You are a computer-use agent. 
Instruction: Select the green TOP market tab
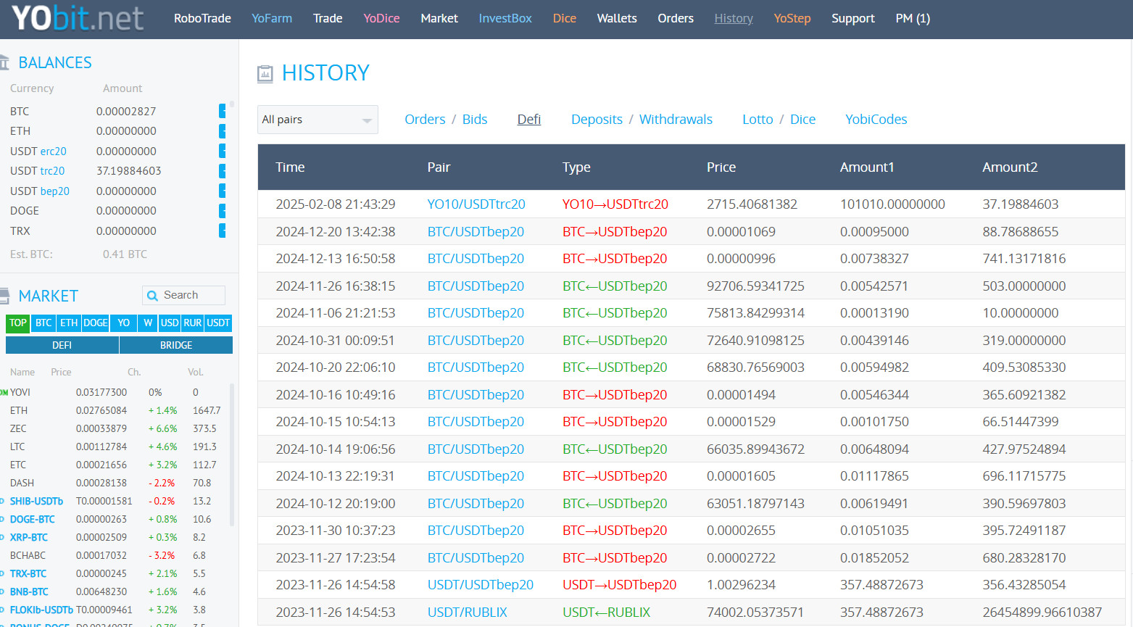pos(18,323)
